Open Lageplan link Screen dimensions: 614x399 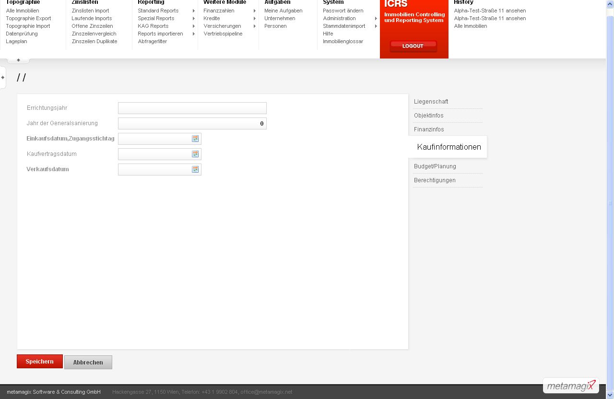click(x=16, y=41)
